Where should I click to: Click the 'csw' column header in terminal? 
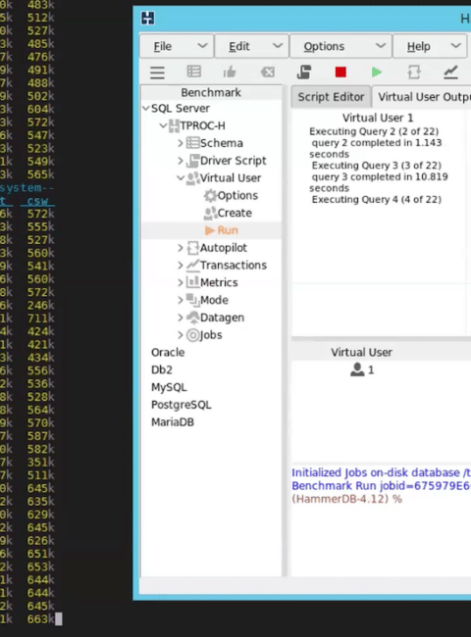coord(37,201)
